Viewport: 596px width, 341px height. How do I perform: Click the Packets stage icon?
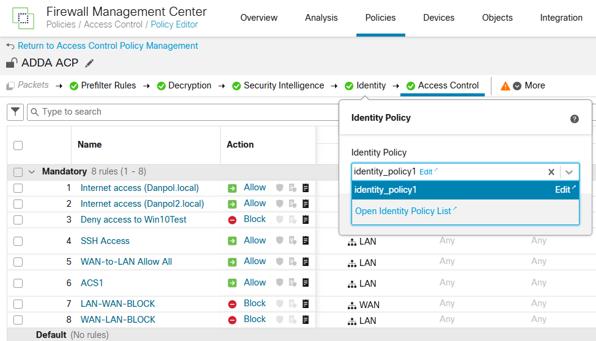[x=10, y=86]
